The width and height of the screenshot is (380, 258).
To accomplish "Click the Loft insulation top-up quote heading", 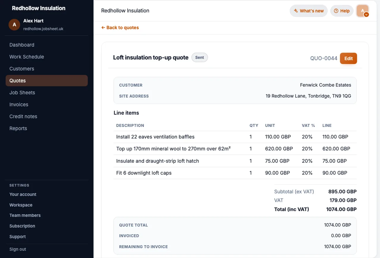I will pos(151,57).
